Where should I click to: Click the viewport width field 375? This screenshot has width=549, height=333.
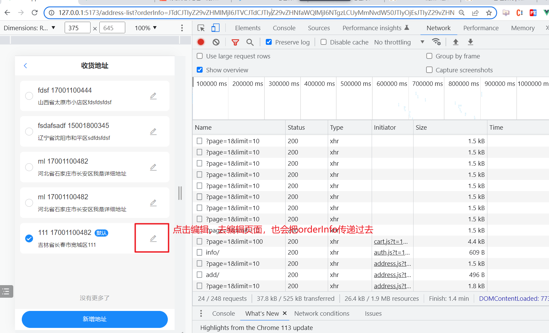click(78, 28)
